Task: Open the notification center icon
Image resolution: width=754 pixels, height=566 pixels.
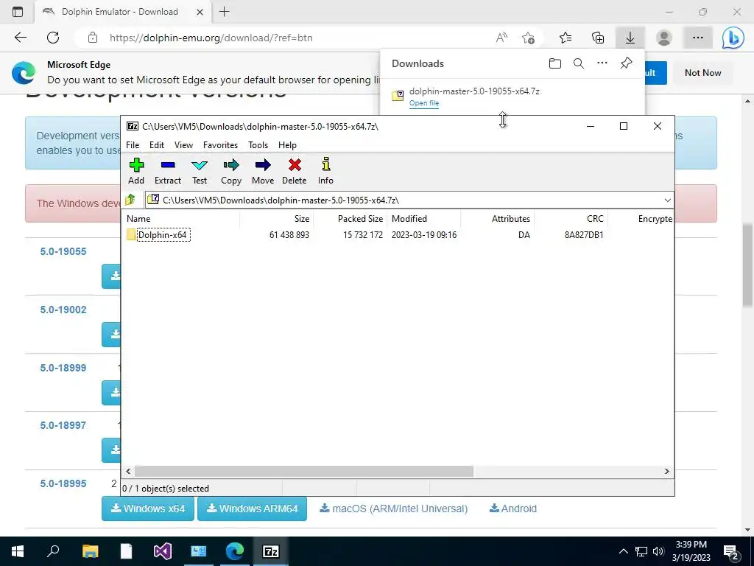Action: point(731,552)
